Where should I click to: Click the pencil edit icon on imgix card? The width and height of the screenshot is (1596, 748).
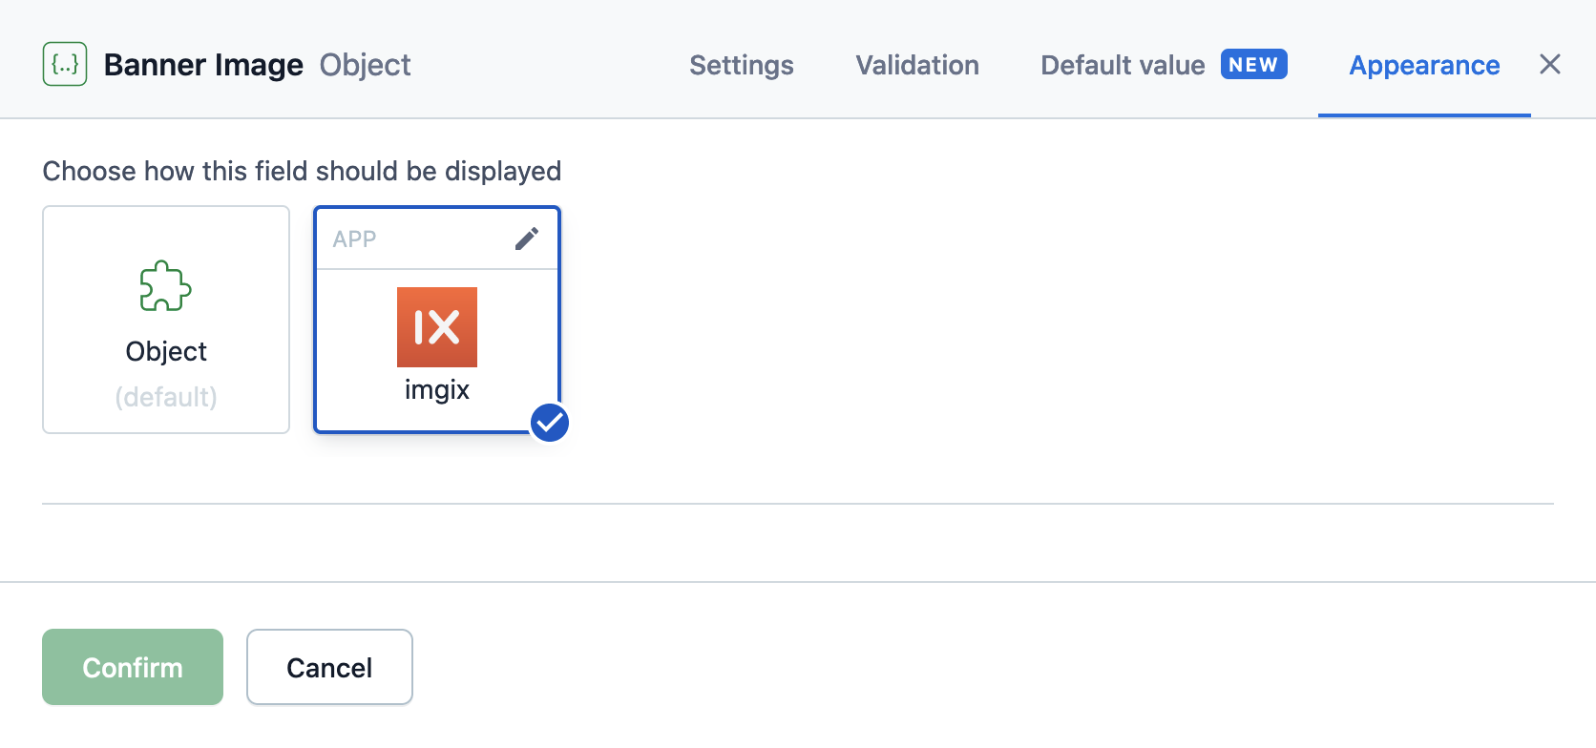click(527, 239)
